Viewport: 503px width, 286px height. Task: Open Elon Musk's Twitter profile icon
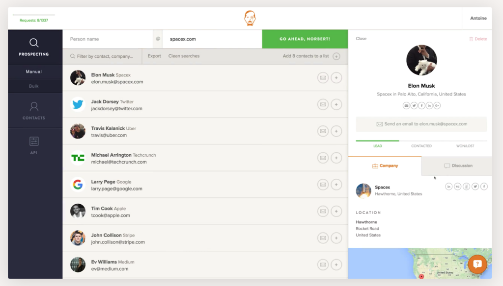pyautogui.click(x=414, y=106)
